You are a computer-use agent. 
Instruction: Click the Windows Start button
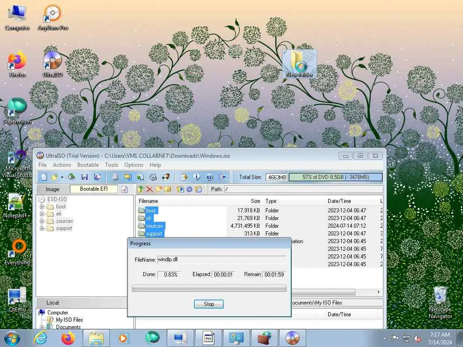(x=12, y=338)
